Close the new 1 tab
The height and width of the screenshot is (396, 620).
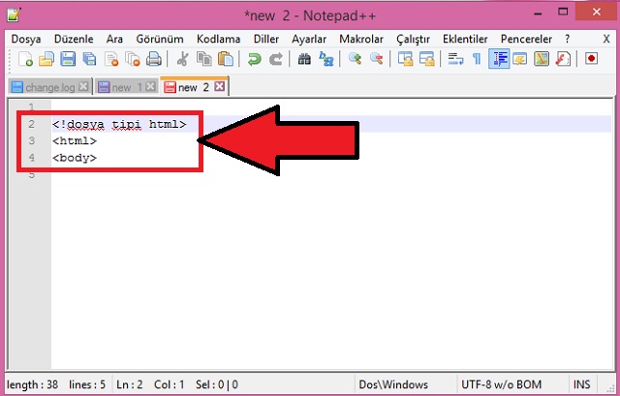click(150, 86)
